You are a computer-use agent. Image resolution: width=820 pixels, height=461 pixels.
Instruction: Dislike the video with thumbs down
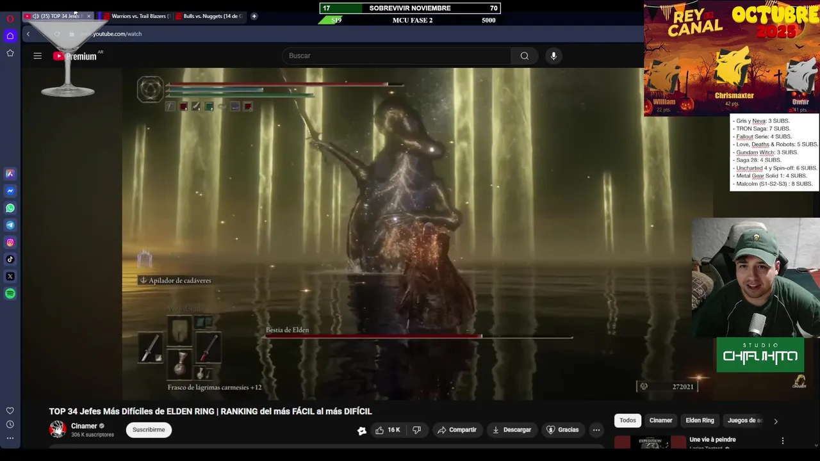[x=417, y=430]
